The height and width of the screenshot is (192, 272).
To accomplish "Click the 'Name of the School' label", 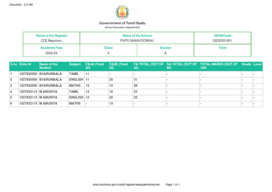I will 137,35.
